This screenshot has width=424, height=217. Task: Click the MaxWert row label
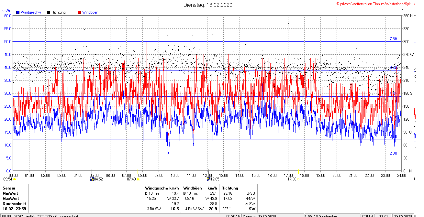point(11,199)
